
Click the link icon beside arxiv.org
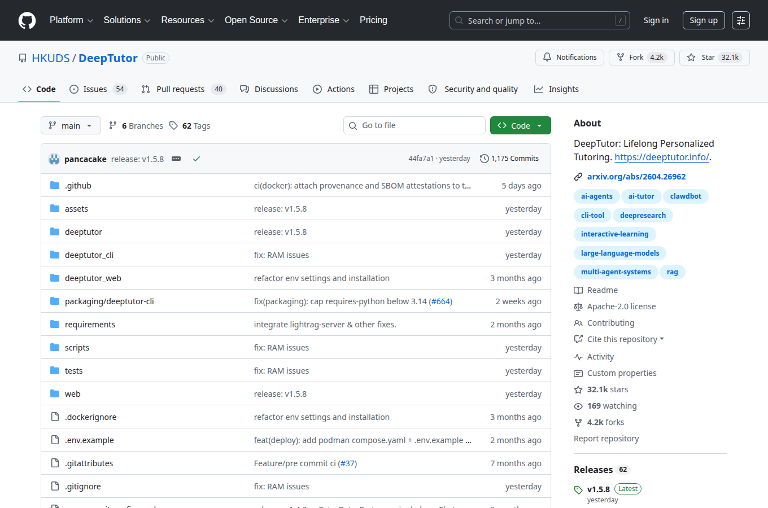pyautogui.click(x=578, y=177)
